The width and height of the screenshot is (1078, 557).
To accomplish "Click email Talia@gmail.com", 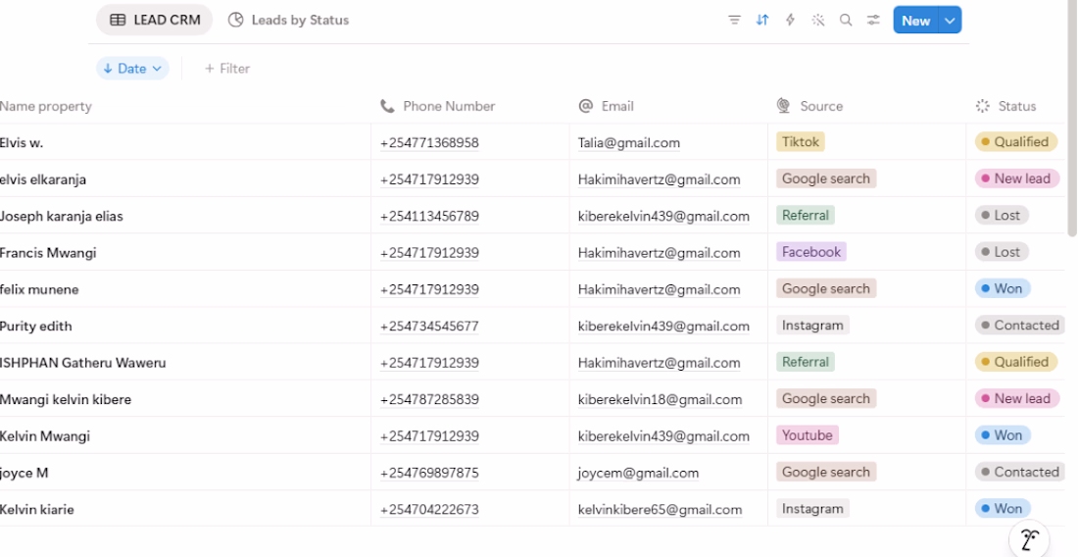I will pyautogui.click(x=629, y=142).
